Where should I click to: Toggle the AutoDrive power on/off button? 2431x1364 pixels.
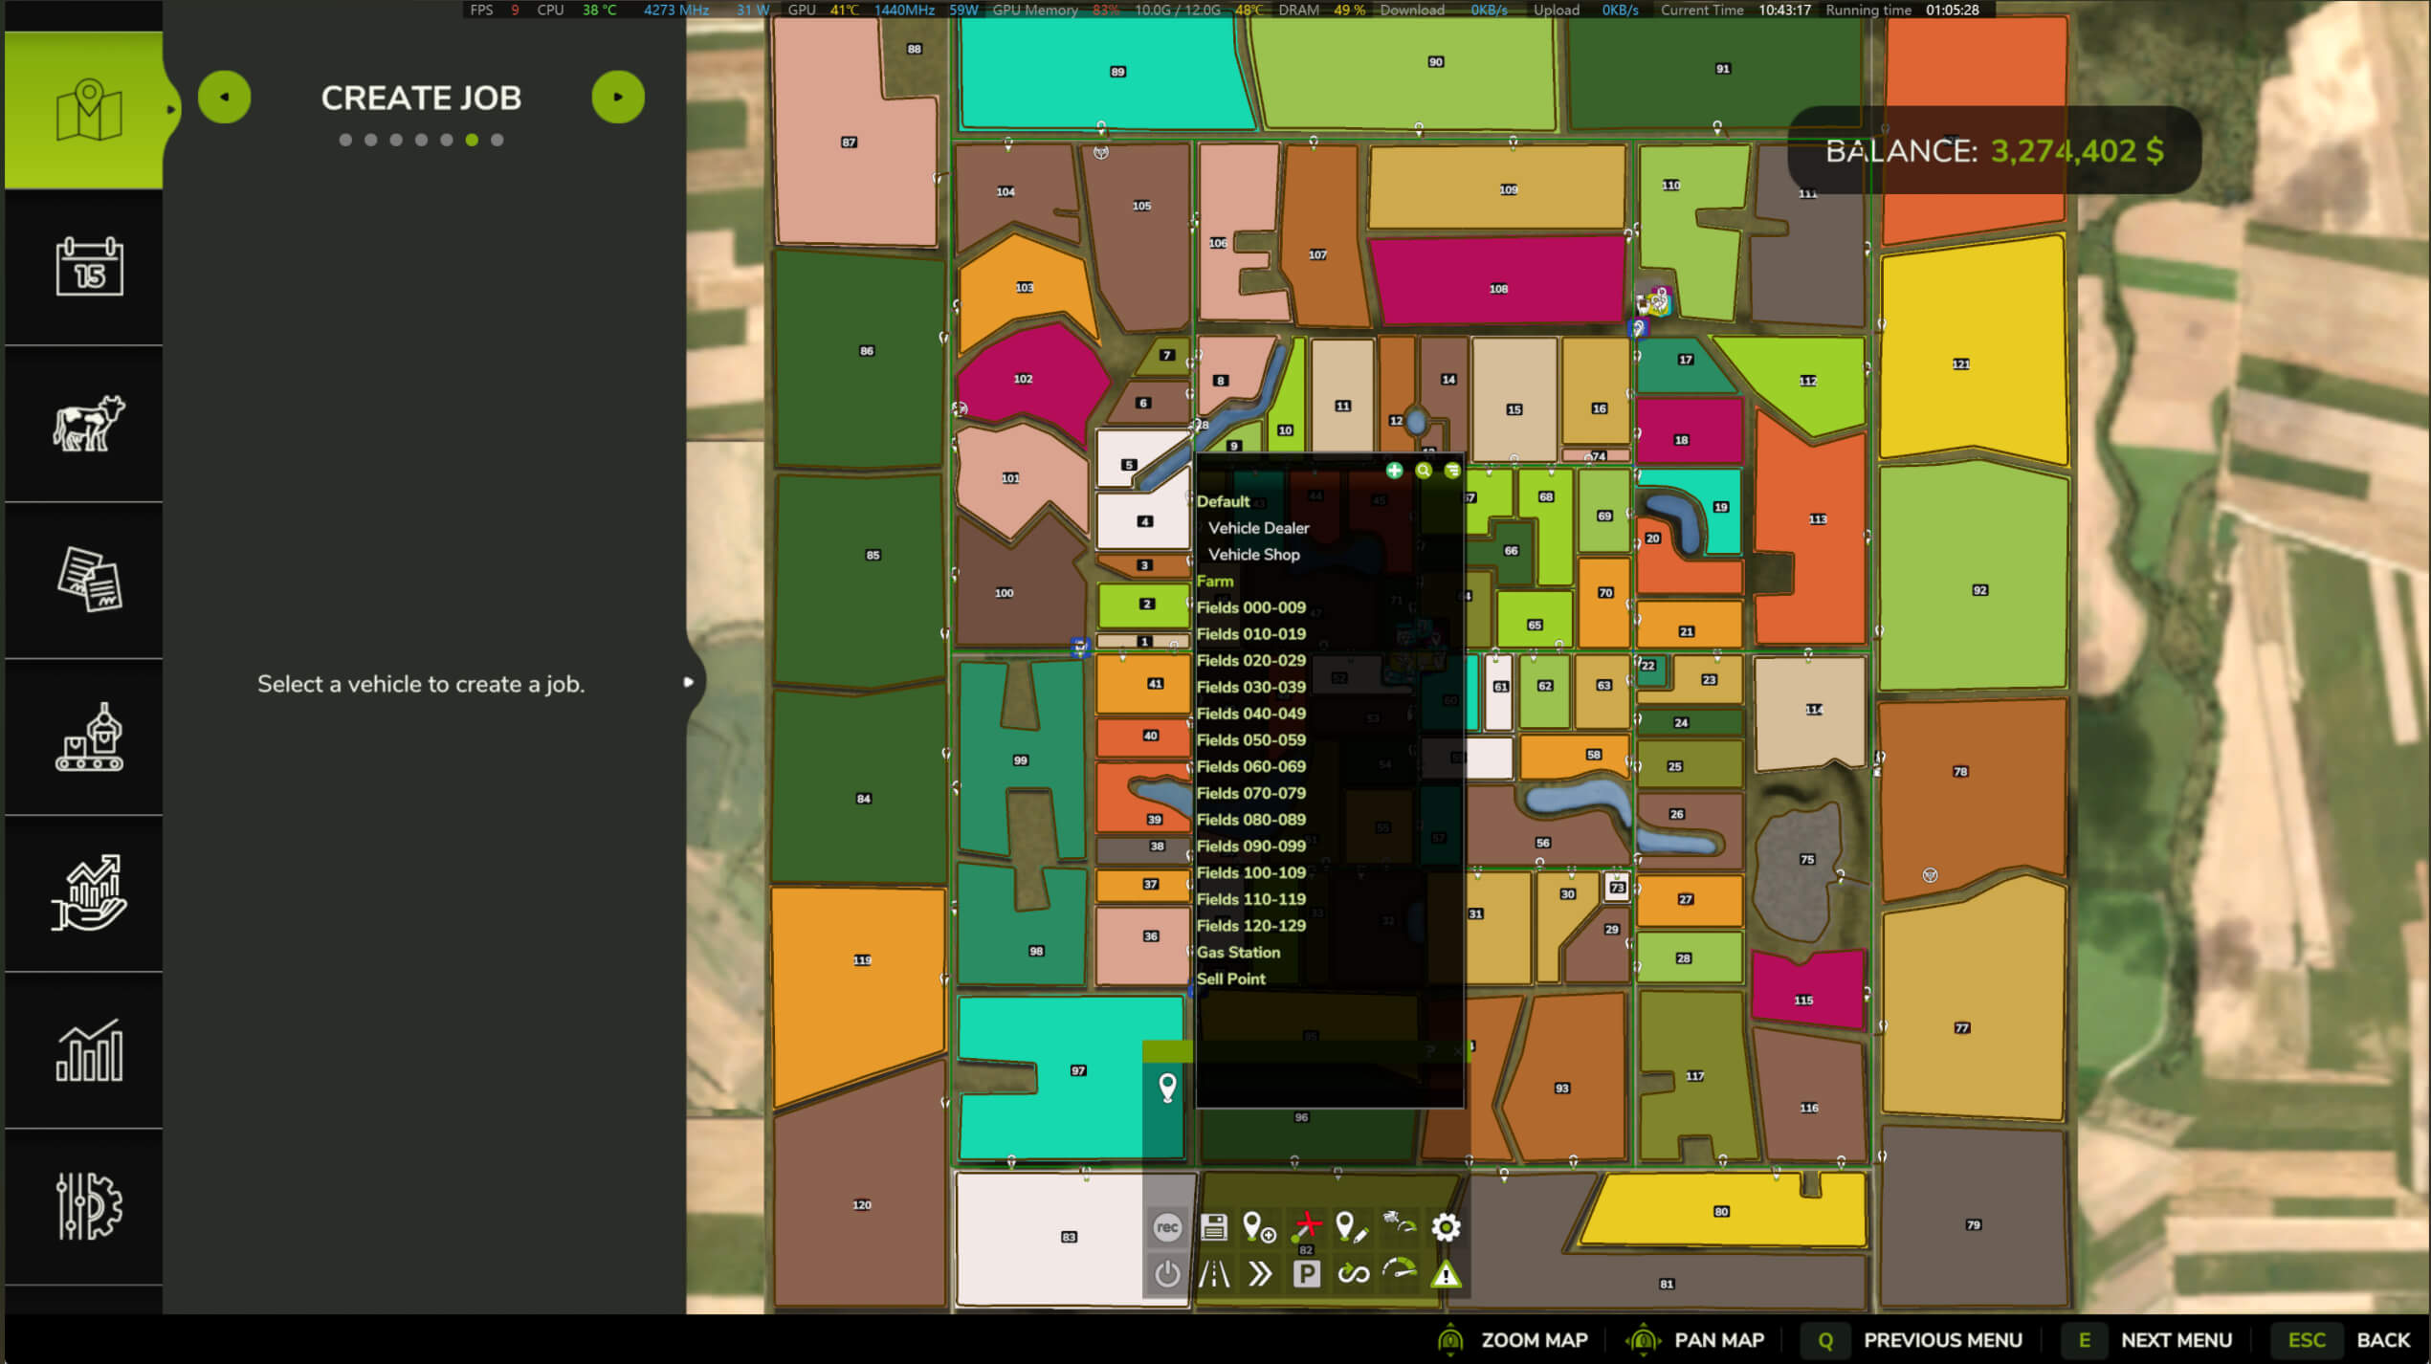coord(1167,1274)
